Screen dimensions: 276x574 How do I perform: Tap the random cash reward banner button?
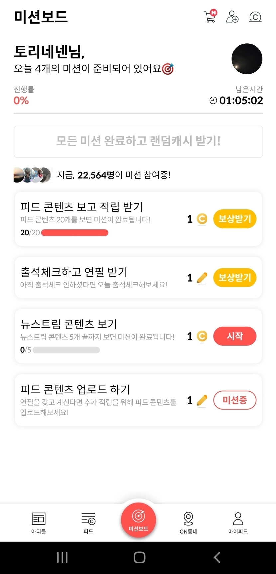[138, 141]
